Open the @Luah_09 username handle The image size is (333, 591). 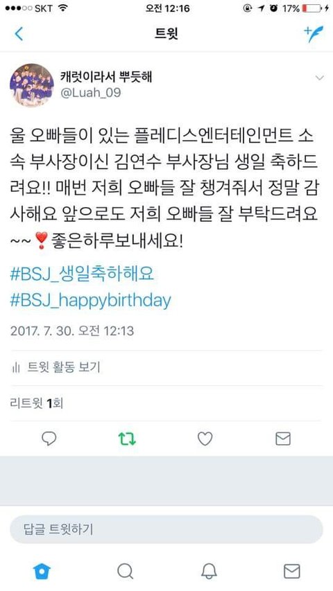[91, 93]
